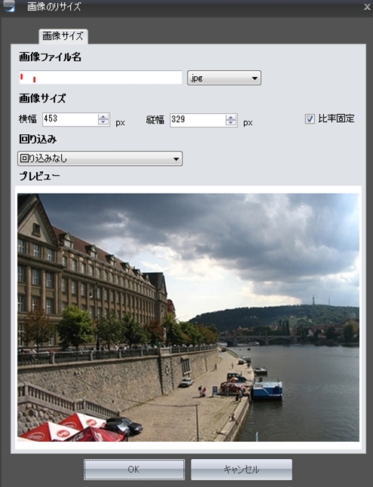
Task: Click the 画像のリサイズ title bar text
Action: point(54,7)
